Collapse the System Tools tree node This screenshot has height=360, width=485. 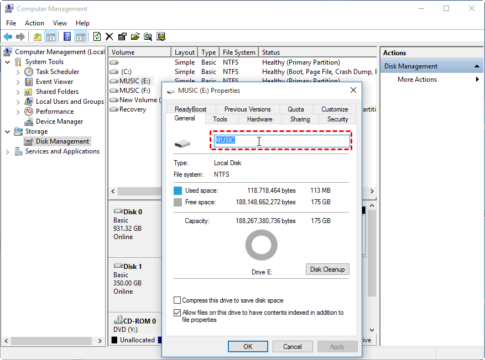pos(8,62)
